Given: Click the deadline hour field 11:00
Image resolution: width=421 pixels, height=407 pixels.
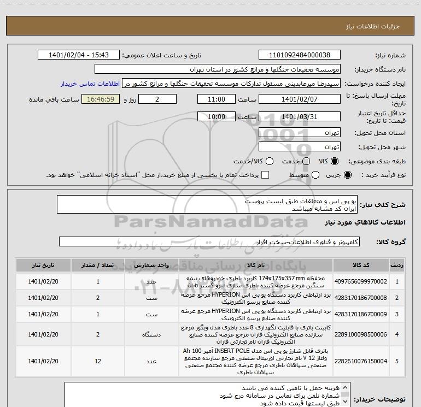Looking at the screenshot, I should coord(217,99).
